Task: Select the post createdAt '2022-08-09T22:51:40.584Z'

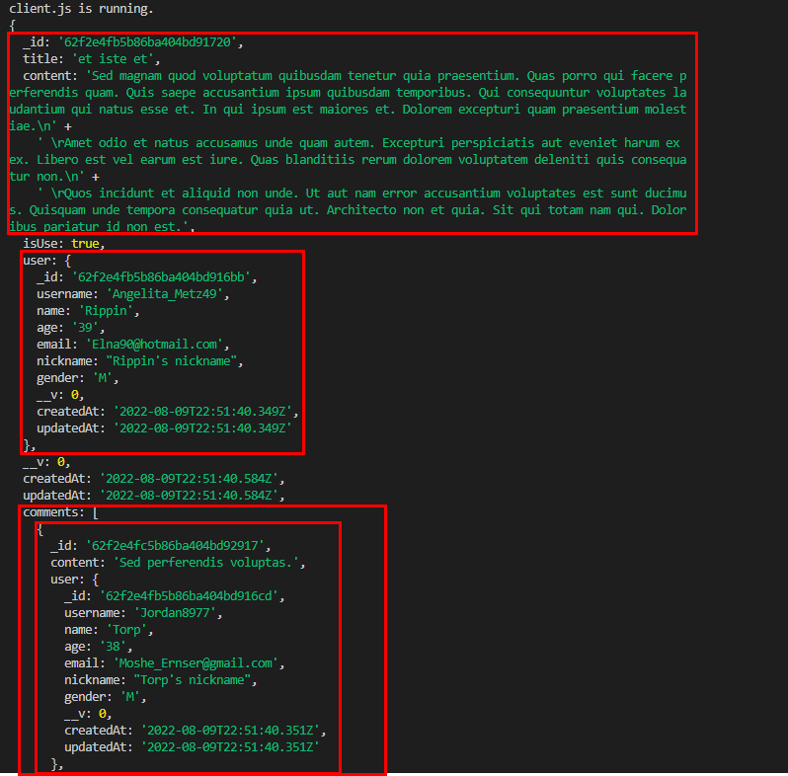Action: (189, 479)
